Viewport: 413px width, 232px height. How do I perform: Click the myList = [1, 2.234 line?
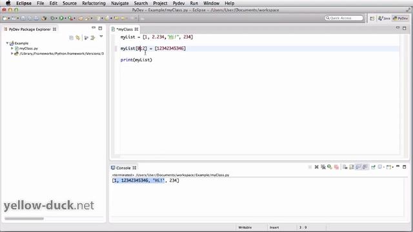pyautogui.click(x=157, y=37)
